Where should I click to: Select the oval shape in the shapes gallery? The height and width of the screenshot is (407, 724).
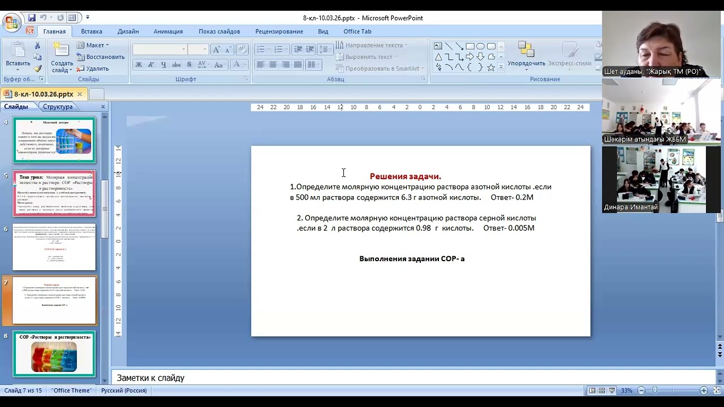[480, 46]
